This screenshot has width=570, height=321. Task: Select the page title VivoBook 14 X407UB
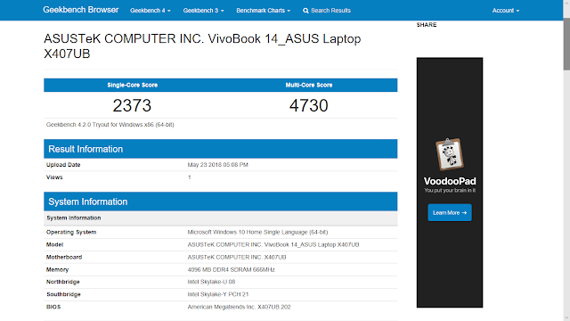202,45
